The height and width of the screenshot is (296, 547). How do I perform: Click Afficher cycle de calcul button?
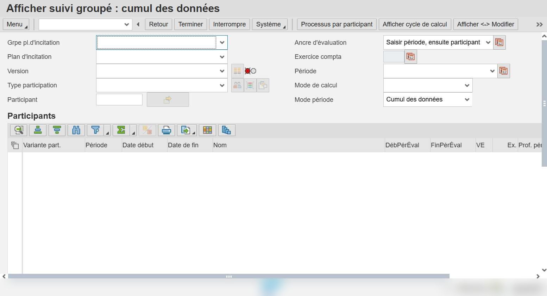click(415, 24)
